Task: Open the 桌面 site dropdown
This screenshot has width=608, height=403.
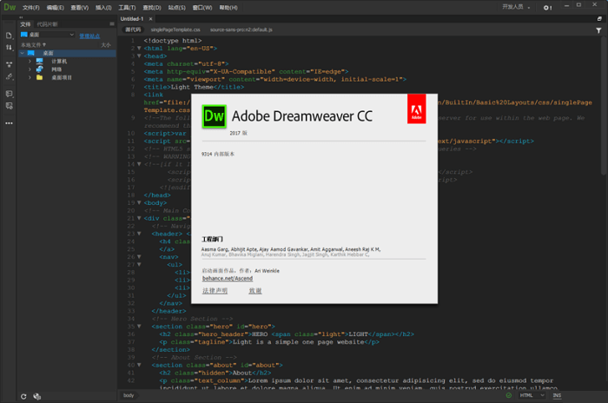Action: tap(47, 35)
